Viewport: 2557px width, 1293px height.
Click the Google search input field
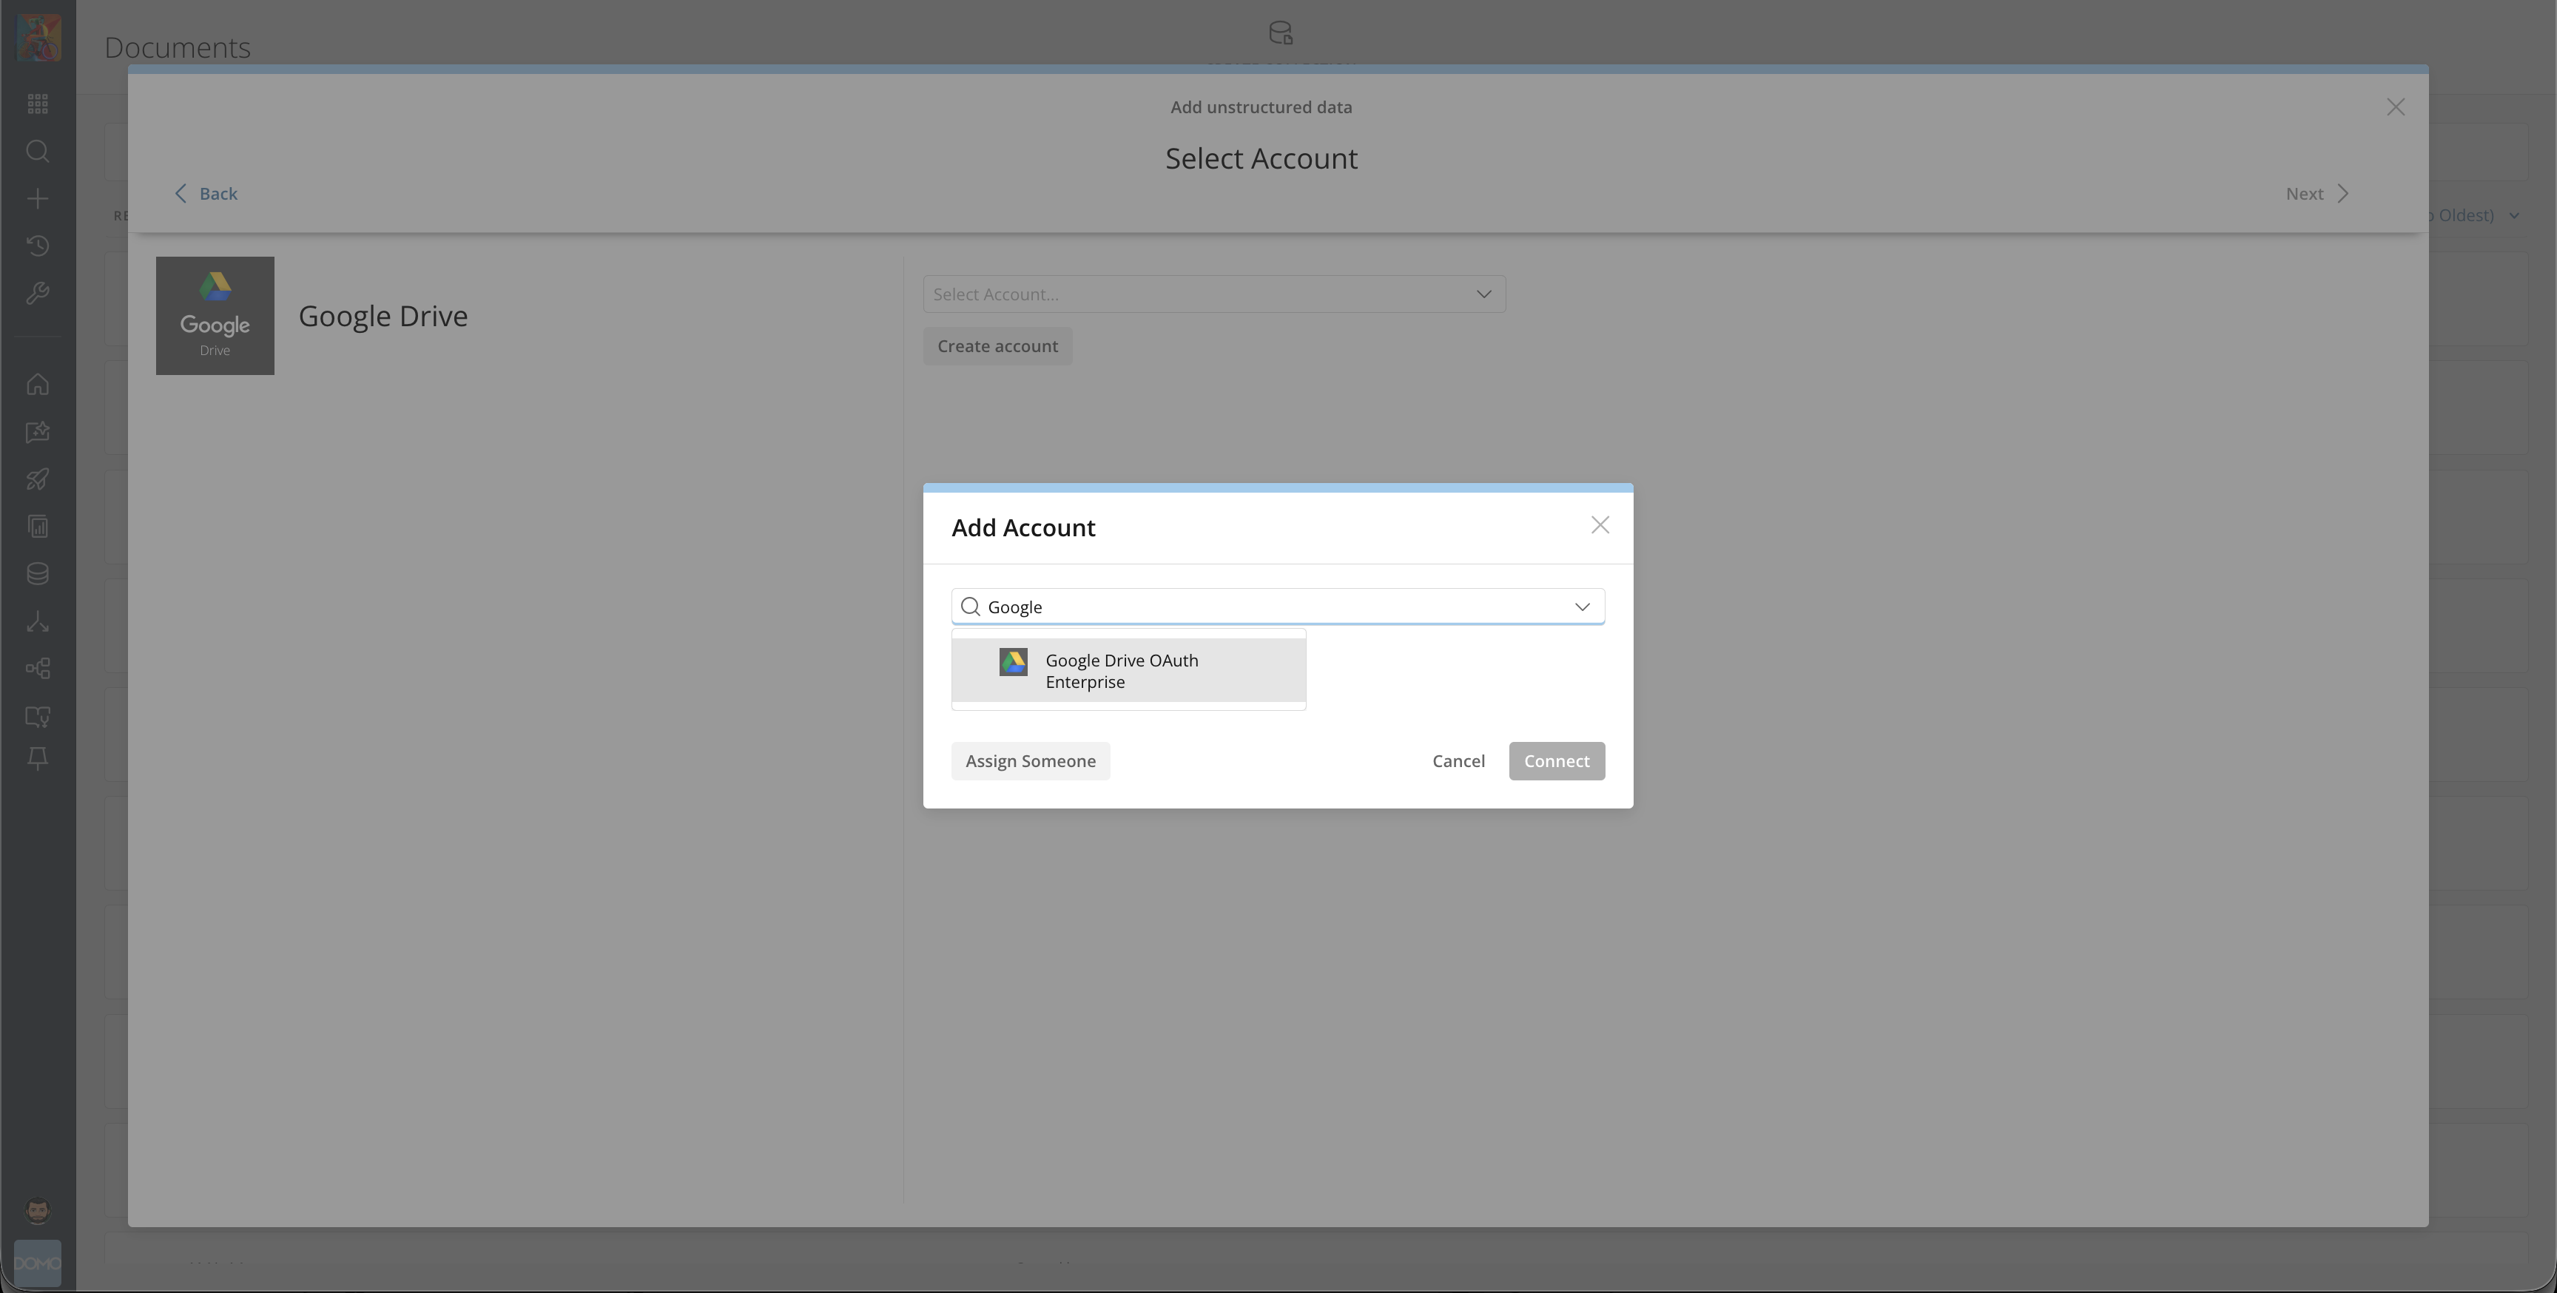(x=1278, y=607)
